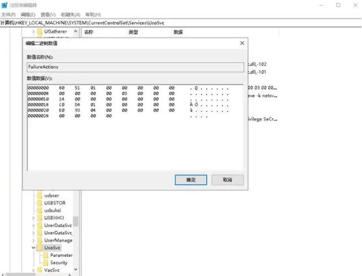Image resolution: width=362 pixels, height=276 pixels.
Task: Open the 收藏夹(A) menu
Action: [71, 14]
